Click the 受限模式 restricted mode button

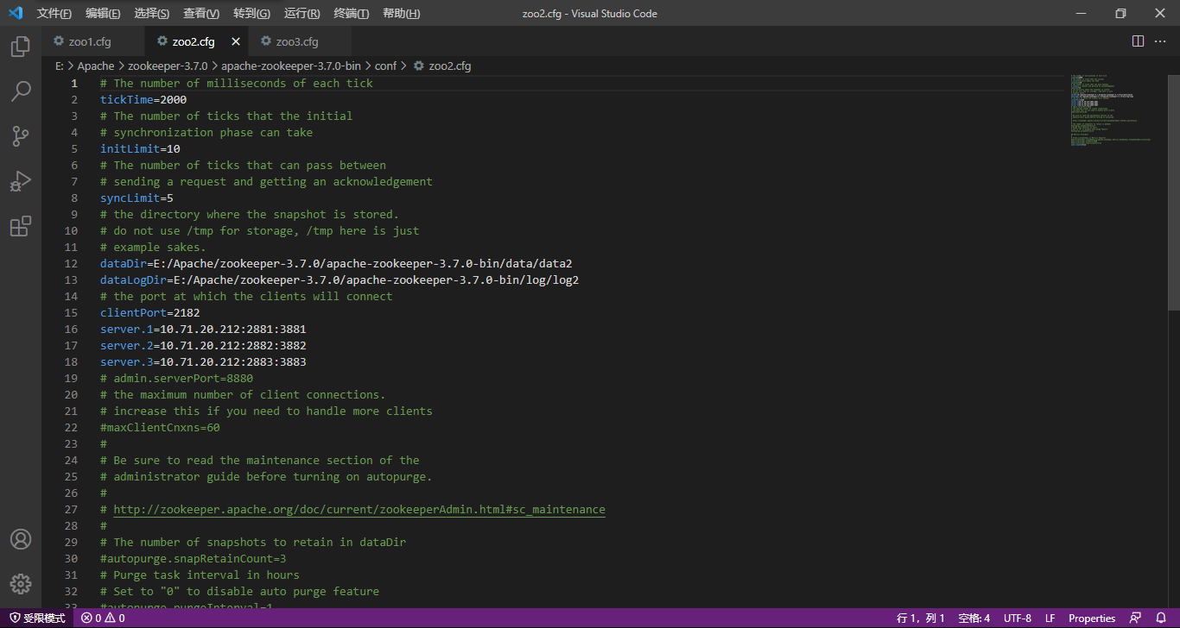coord(37,618)
